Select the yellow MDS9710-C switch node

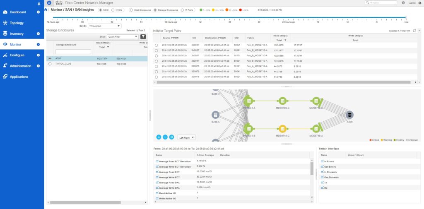coord(282,128)
